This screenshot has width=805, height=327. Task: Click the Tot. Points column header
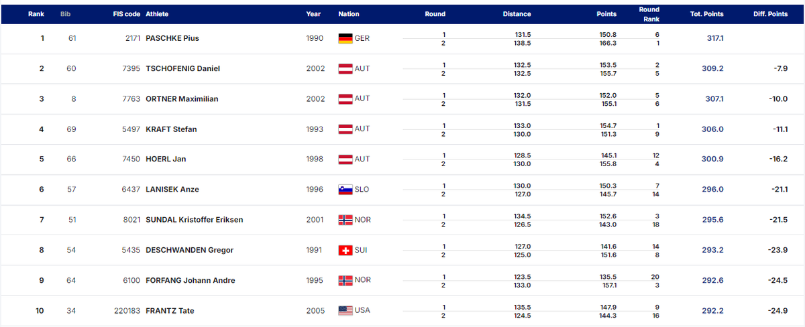(706, 14)
